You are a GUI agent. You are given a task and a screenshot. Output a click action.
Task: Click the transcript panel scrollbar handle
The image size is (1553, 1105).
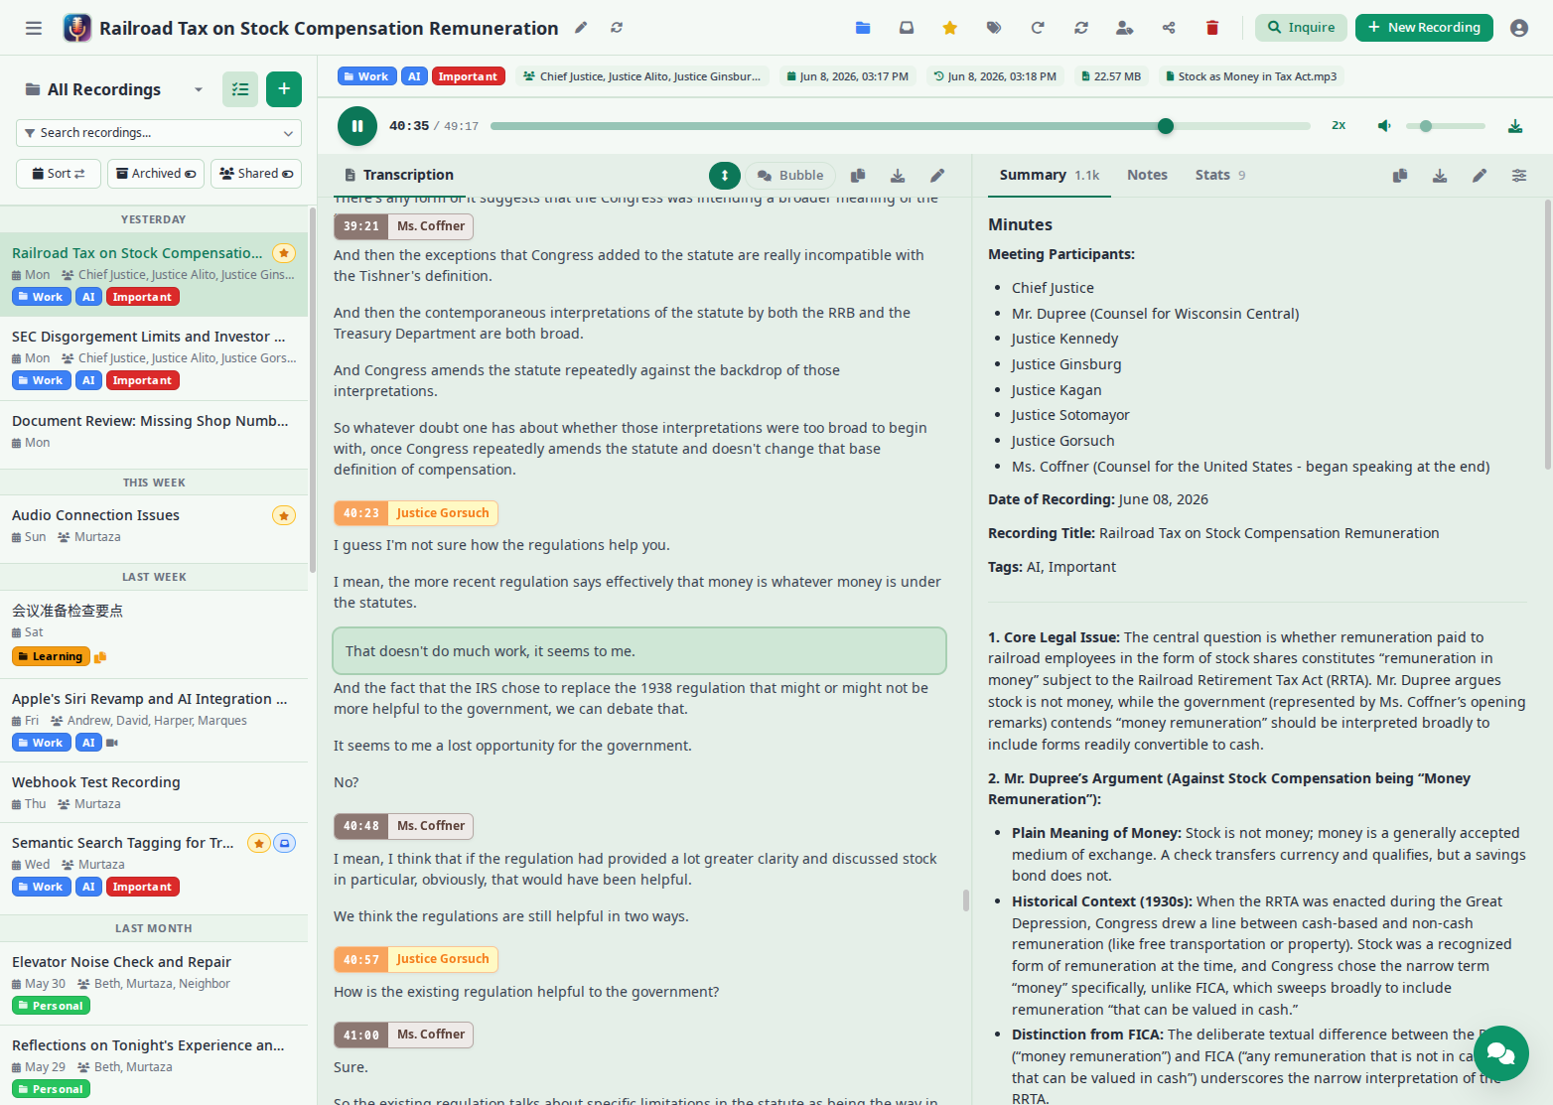click(966, 900)
